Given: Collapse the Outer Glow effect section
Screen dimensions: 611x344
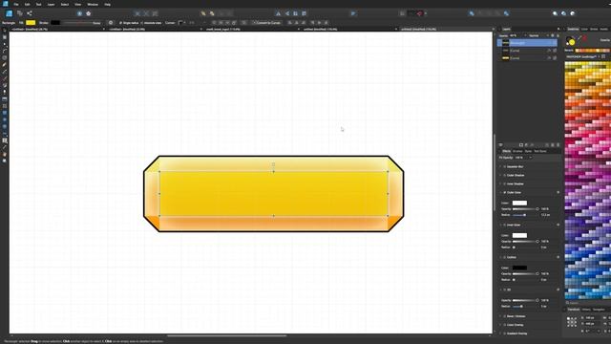Looking at the screenshot, I should (x=500, y=192).
